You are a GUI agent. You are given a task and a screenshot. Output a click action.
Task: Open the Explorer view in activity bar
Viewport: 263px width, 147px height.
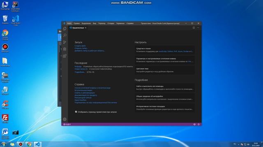(x=65, y=29)
